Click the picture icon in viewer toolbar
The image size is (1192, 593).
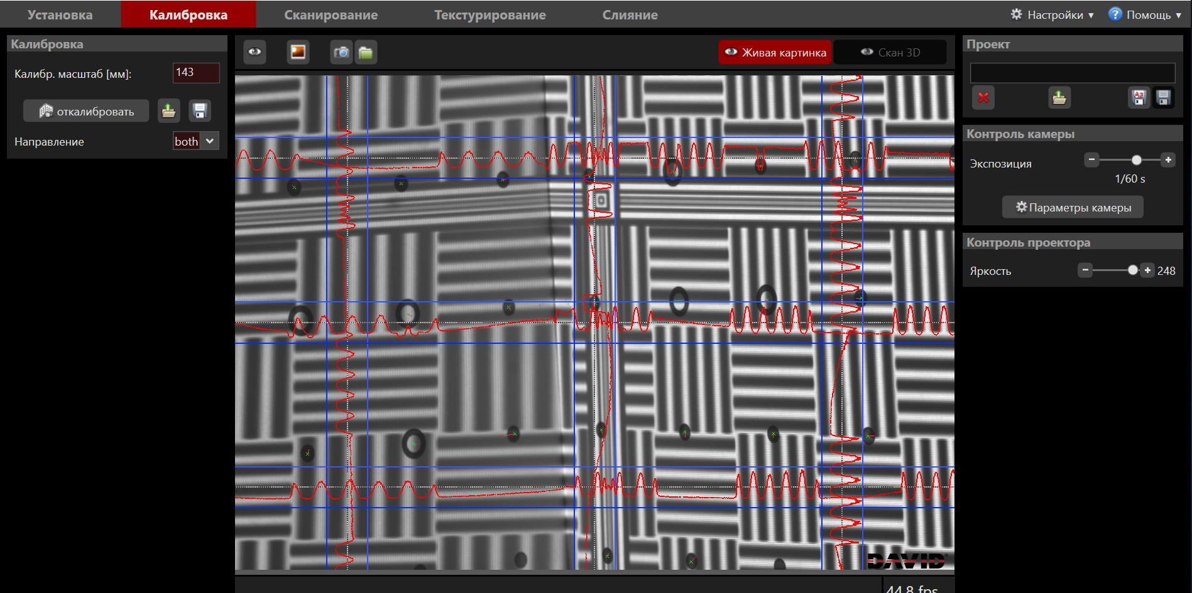298,52
